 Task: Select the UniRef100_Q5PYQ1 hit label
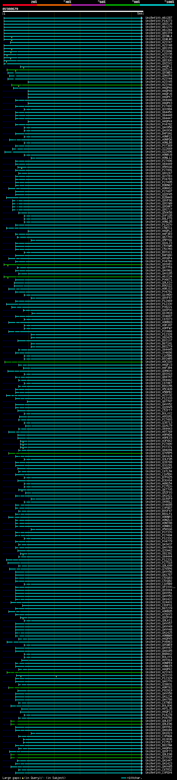159,240
